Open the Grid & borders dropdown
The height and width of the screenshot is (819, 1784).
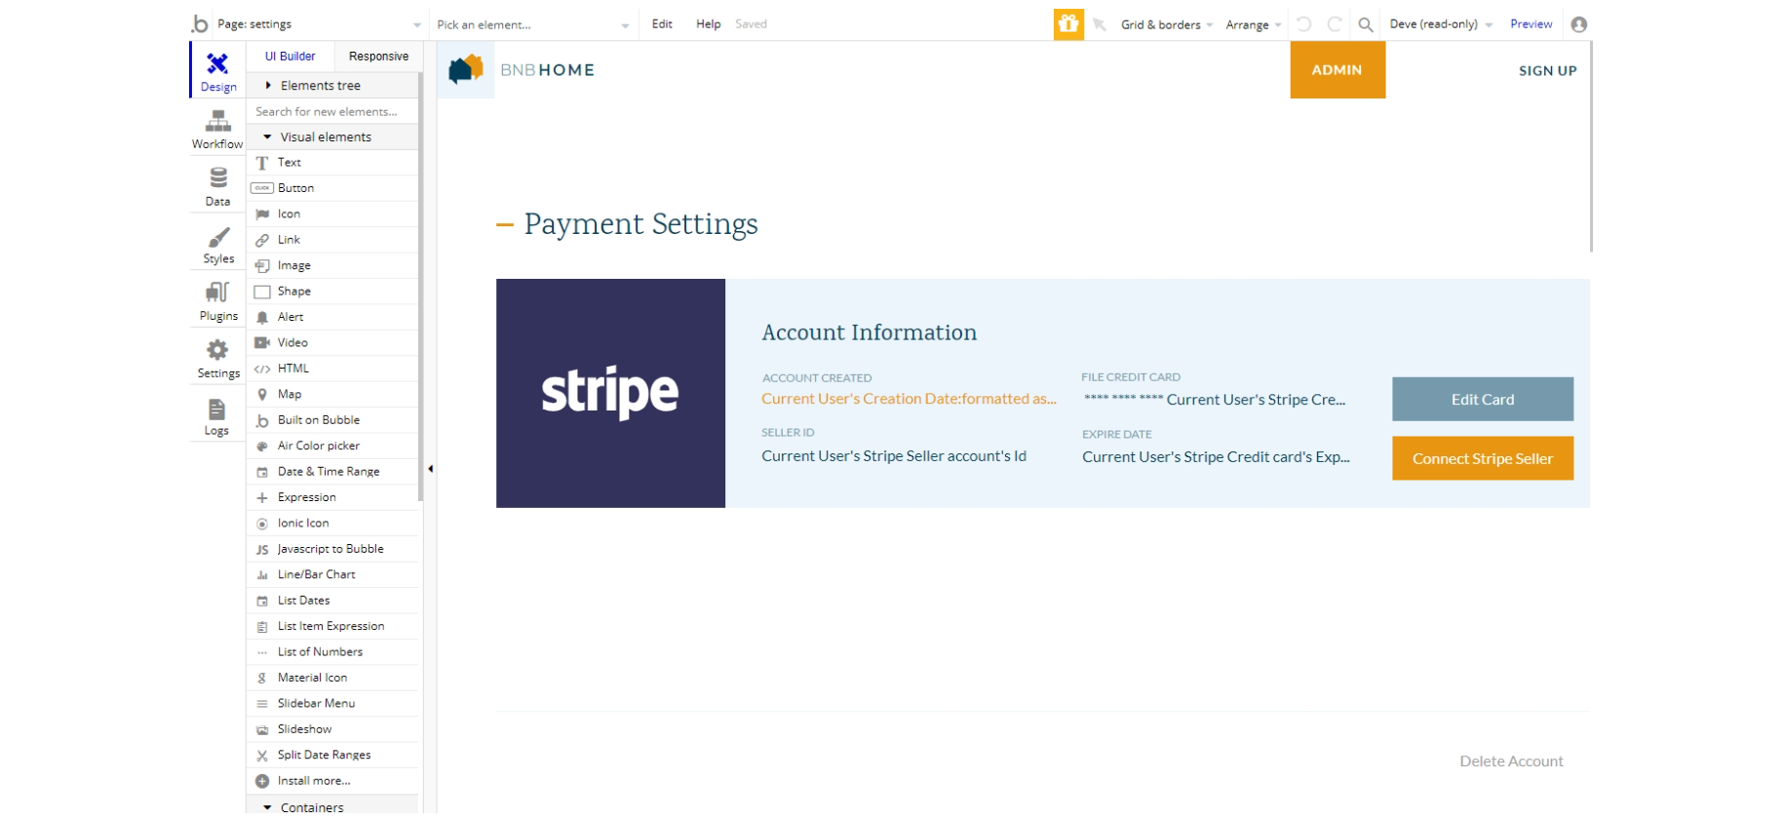(x=1167, y=24)
